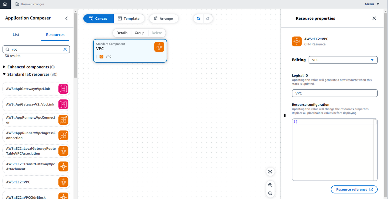The image size is (389, 199).
Task: Clear the vpc search text
Action: pos(65,49)
